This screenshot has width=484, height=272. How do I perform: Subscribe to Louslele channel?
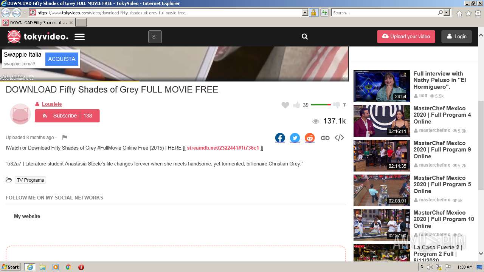pos(67,116)
